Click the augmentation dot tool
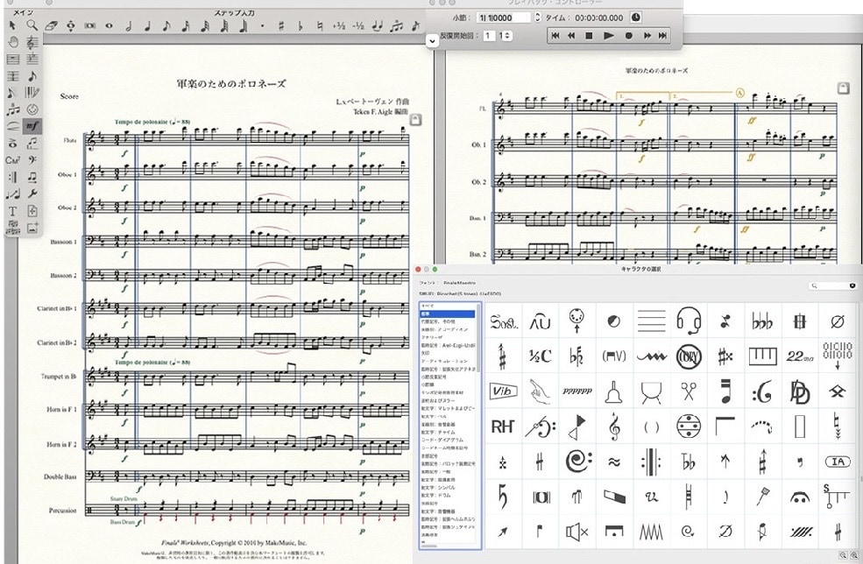This screenshot has width=863, height=564. [x=262, y=26]
